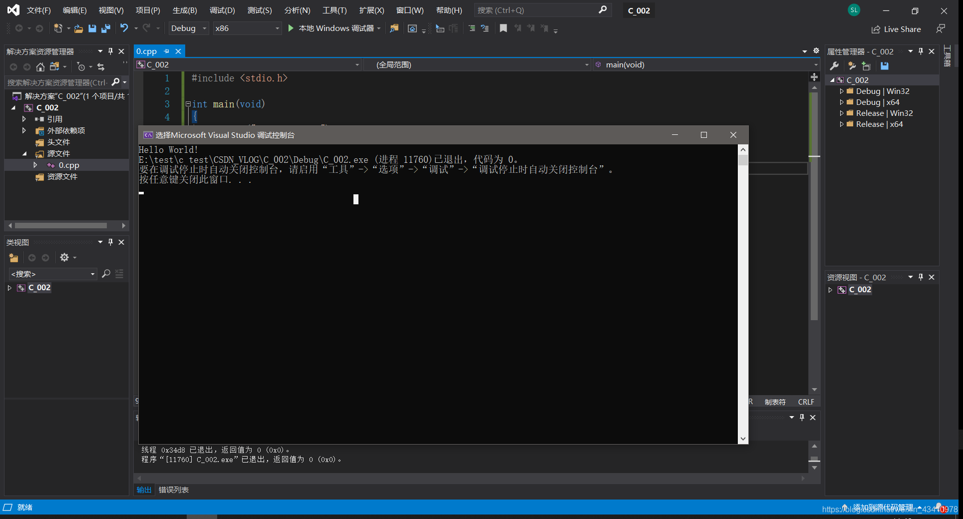Viewport: 963px width, 519px height.
Task: Expand C_002 in the 资源视图 panel
Action: coord(830,290)
